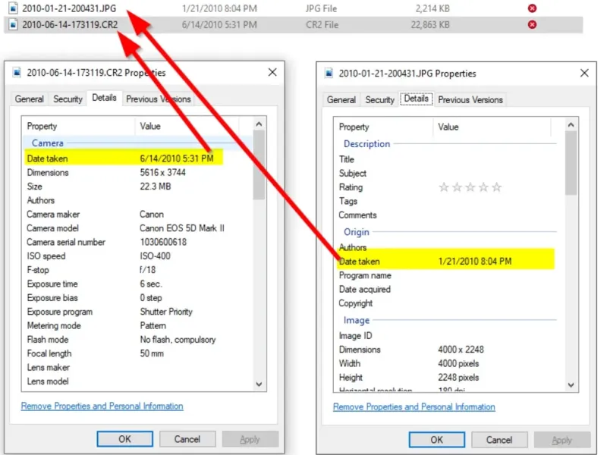Select Date taken value 1/21/2010 8:04 PM
Viewport: 607px width, 455px height.
pos(475,262)
